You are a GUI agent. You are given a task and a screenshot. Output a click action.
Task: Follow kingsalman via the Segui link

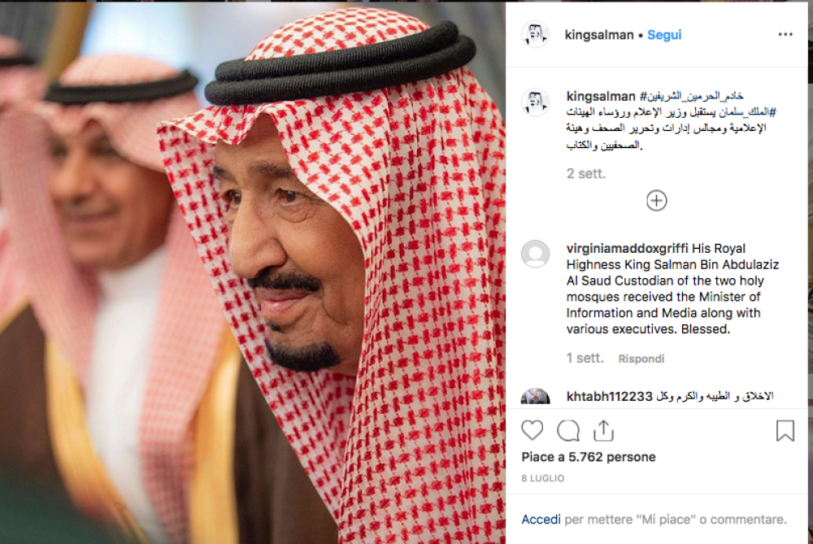coord(664,35)
